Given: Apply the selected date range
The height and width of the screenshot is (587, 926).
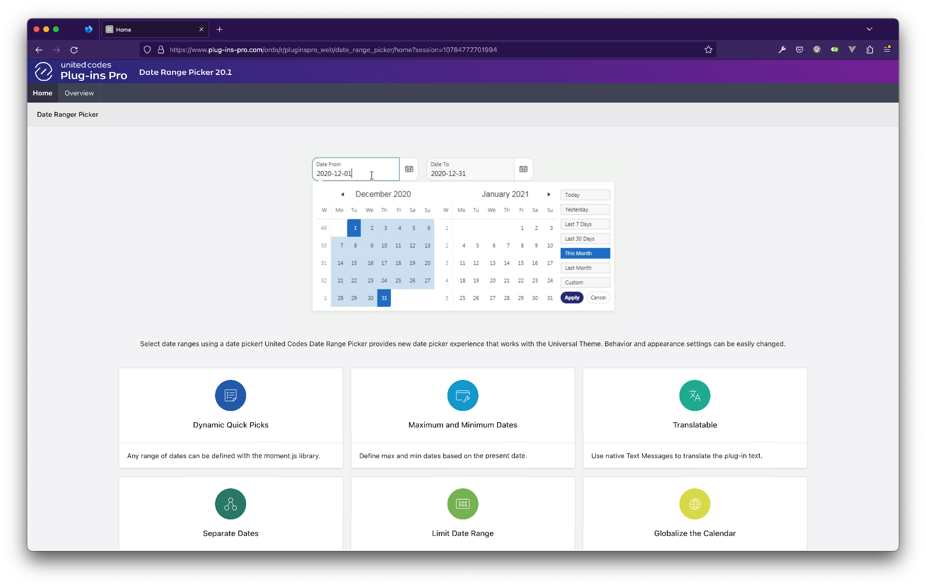Looking at the screenshot, I should tap(572, 298).
